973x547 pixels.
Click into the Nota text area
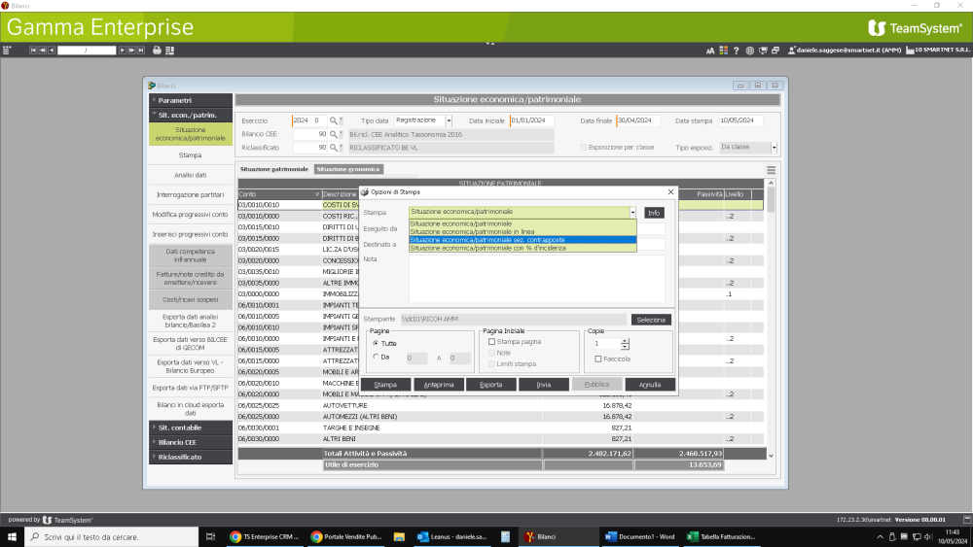(537, 279)
